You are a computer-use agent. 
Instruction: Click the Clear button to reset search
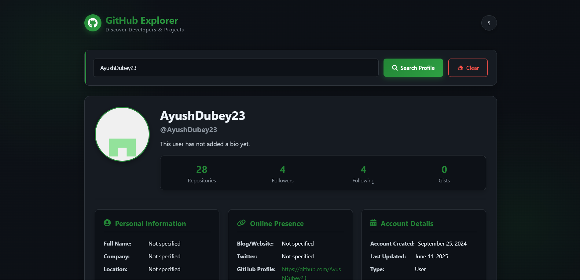pyautogui.click(x=468, y=68)
